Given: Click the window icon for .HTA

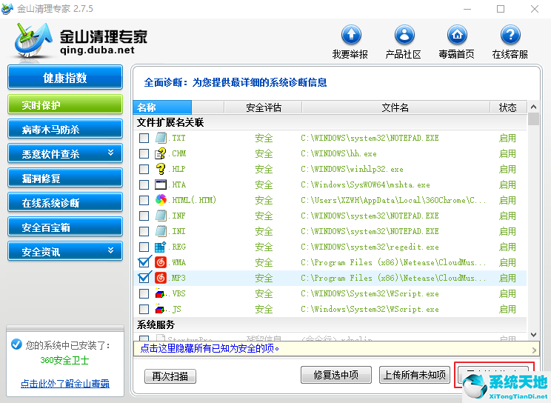Looking at the screenshot, I should [161, 184].
